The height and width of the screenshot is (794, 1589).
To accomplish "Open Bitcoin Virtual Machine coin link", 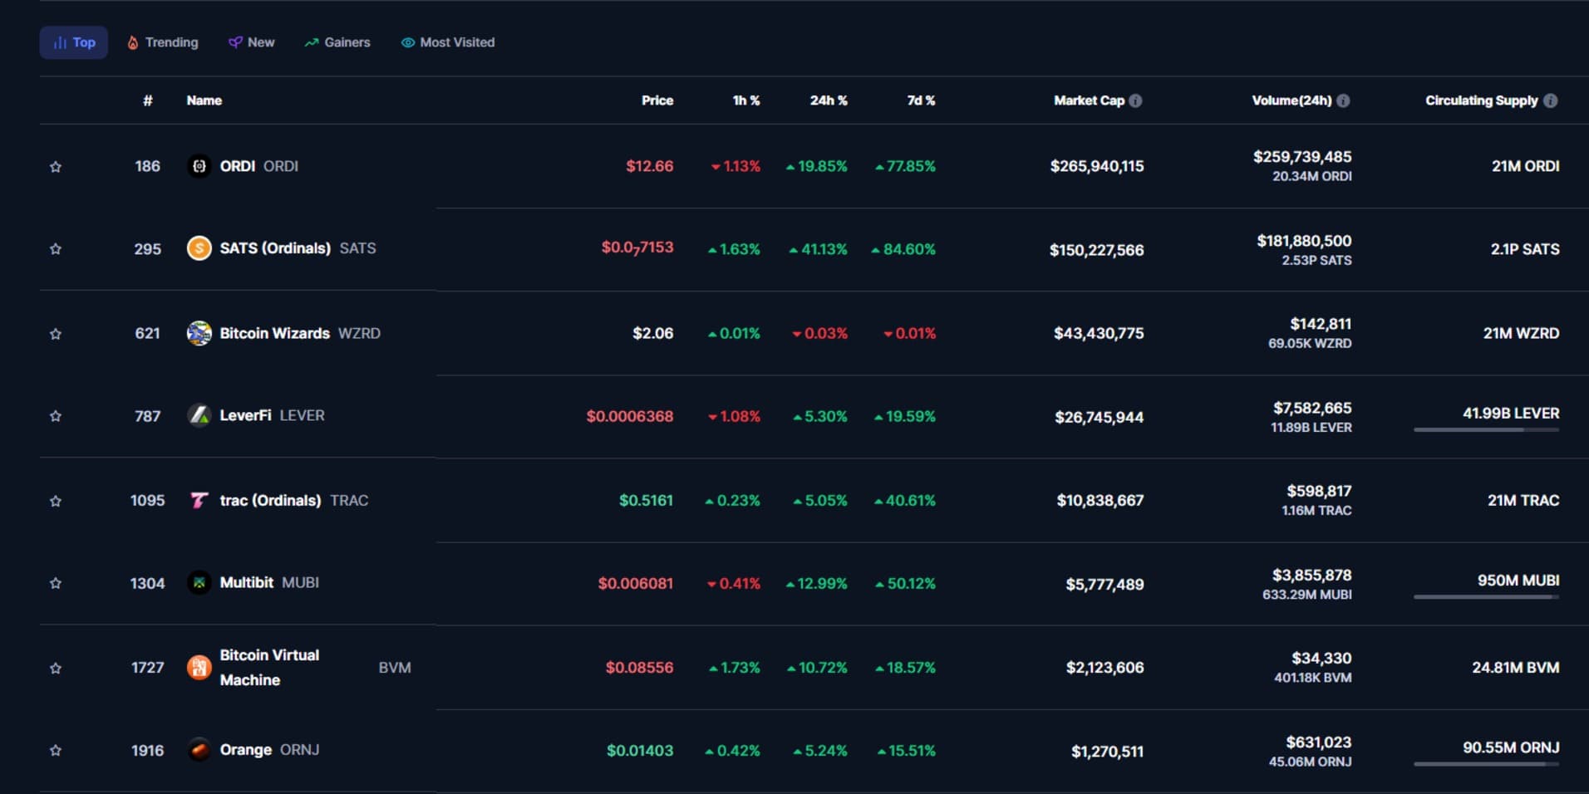I will (315, 668).
